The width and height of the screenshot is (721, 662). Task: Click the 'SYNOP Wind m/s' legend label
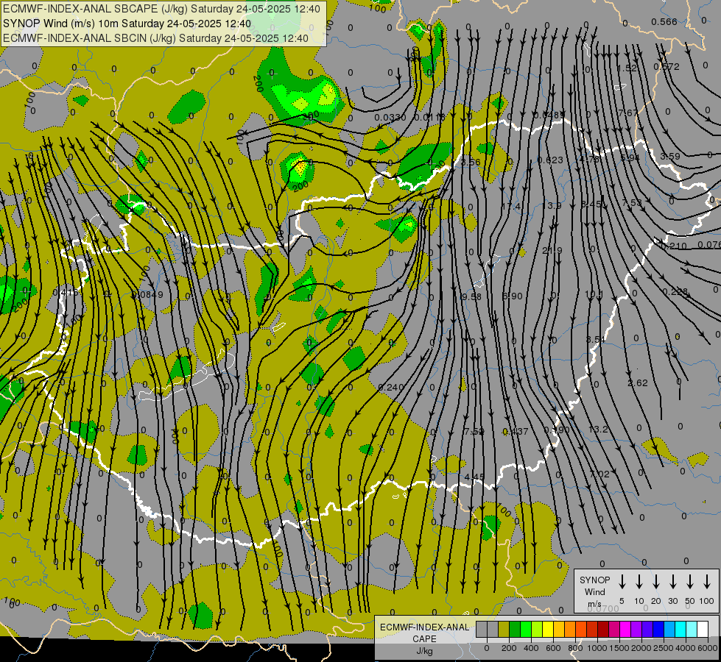pos(594,591)
